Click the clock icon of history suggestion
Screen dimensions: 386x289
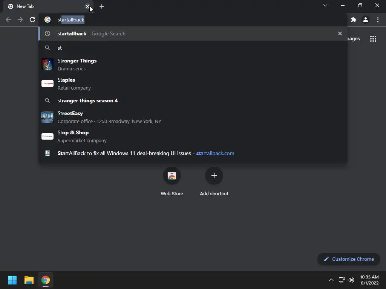[x=47, y=33]
